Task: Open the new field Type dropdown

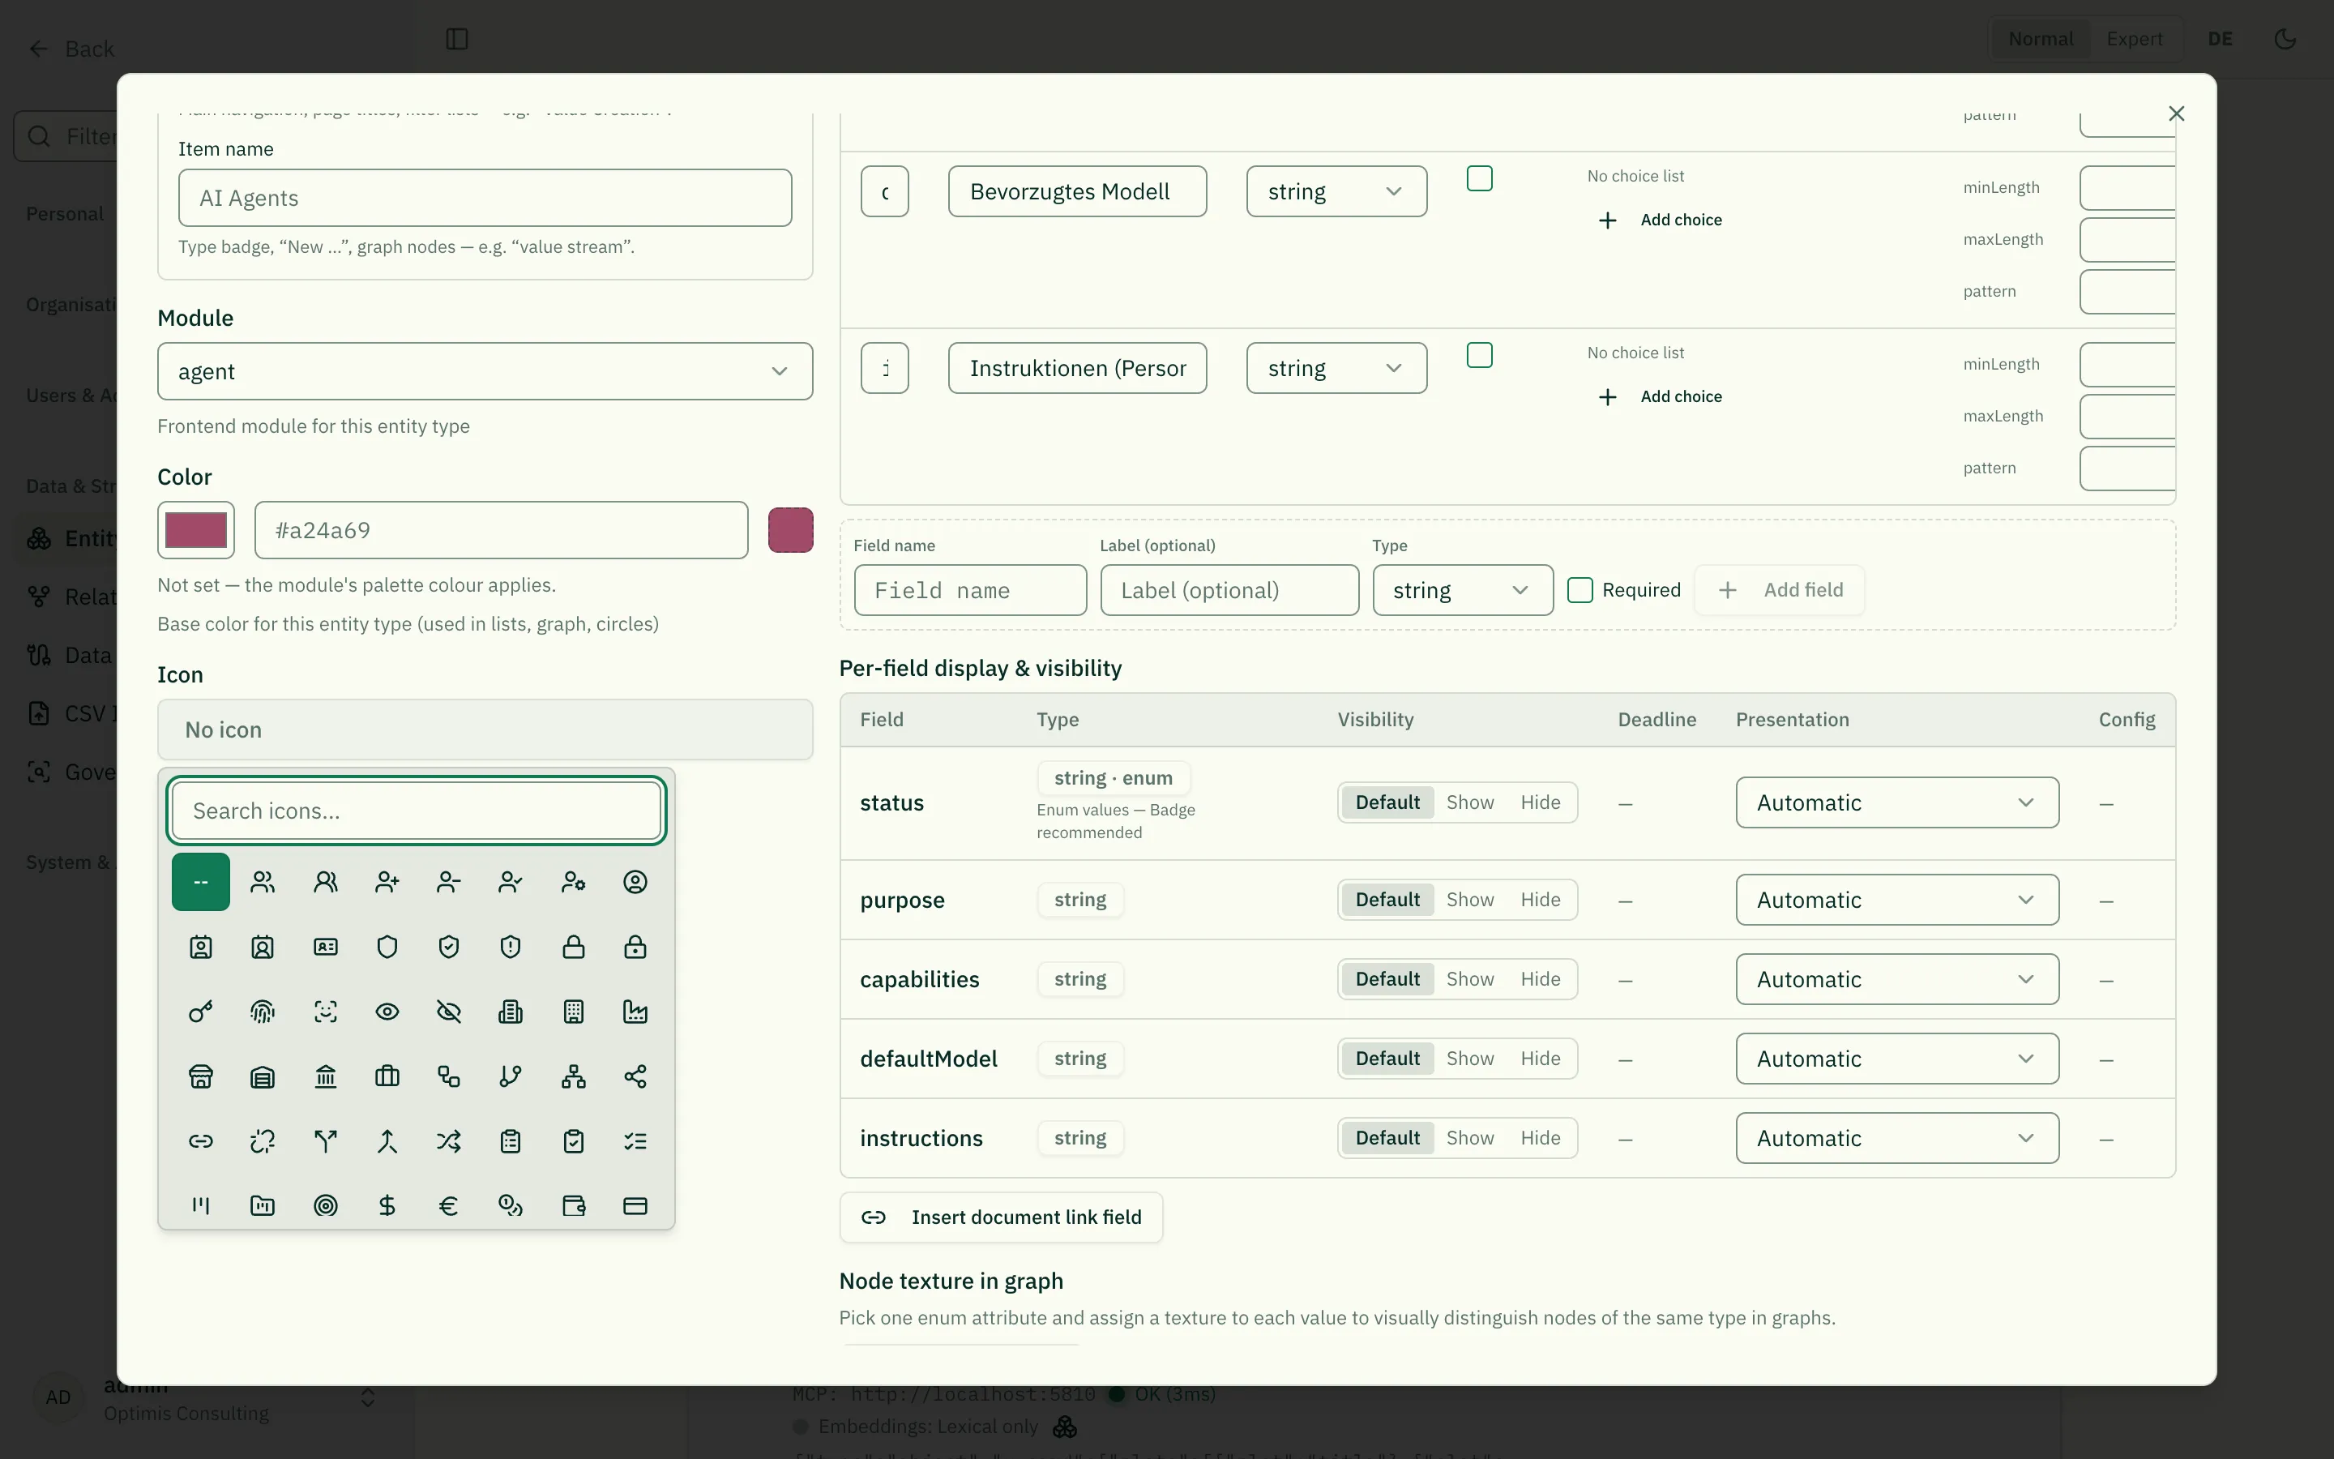Action: click(1462, 589)
